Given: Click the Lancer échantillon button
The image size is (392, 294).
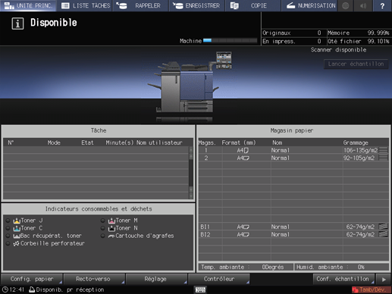Looking at the screenshot, I should point(356,64).
